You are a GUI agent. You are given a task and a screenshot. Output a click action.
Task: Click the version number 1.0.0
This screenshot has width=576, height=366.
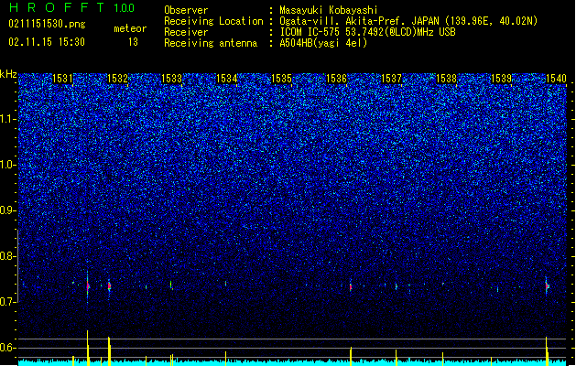[124, 8]
